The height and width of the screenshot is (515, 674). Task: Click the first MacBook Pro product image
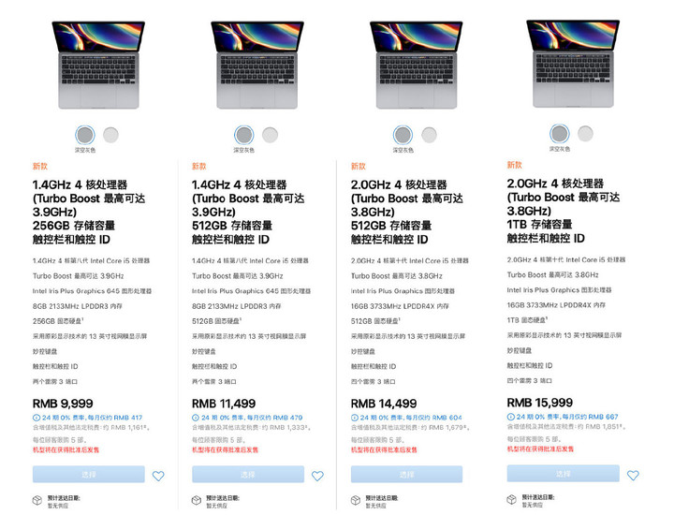point(98,64)
